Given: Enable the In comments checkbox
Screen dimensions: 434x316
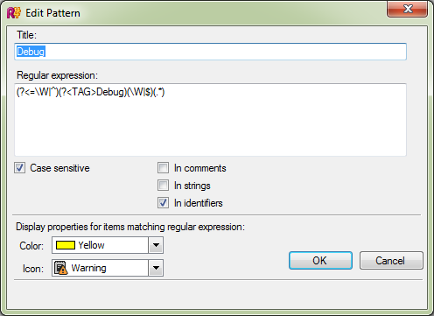Looking at the screenshot, I should click(x=163, y=168).
